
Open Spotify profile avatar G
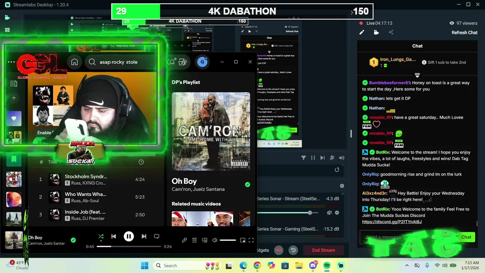tap(202, 62)
